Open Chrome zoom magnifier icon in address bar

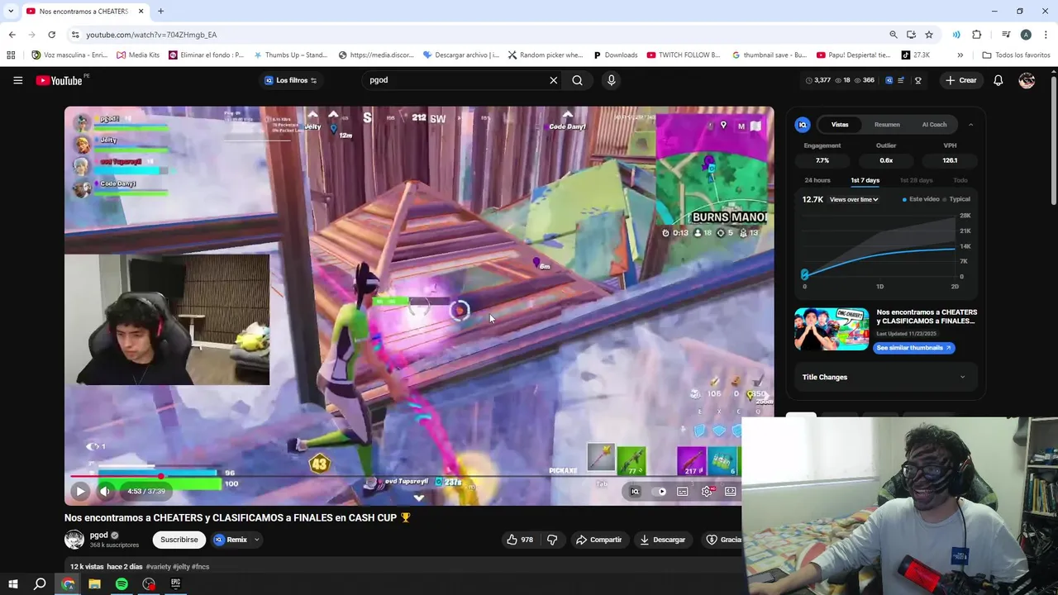[894, 35]
